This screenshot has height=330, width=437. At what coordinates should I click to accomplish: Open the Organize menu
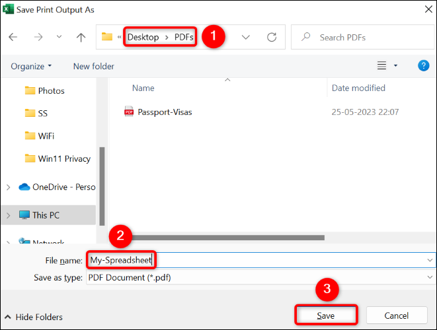click(31, 66)
